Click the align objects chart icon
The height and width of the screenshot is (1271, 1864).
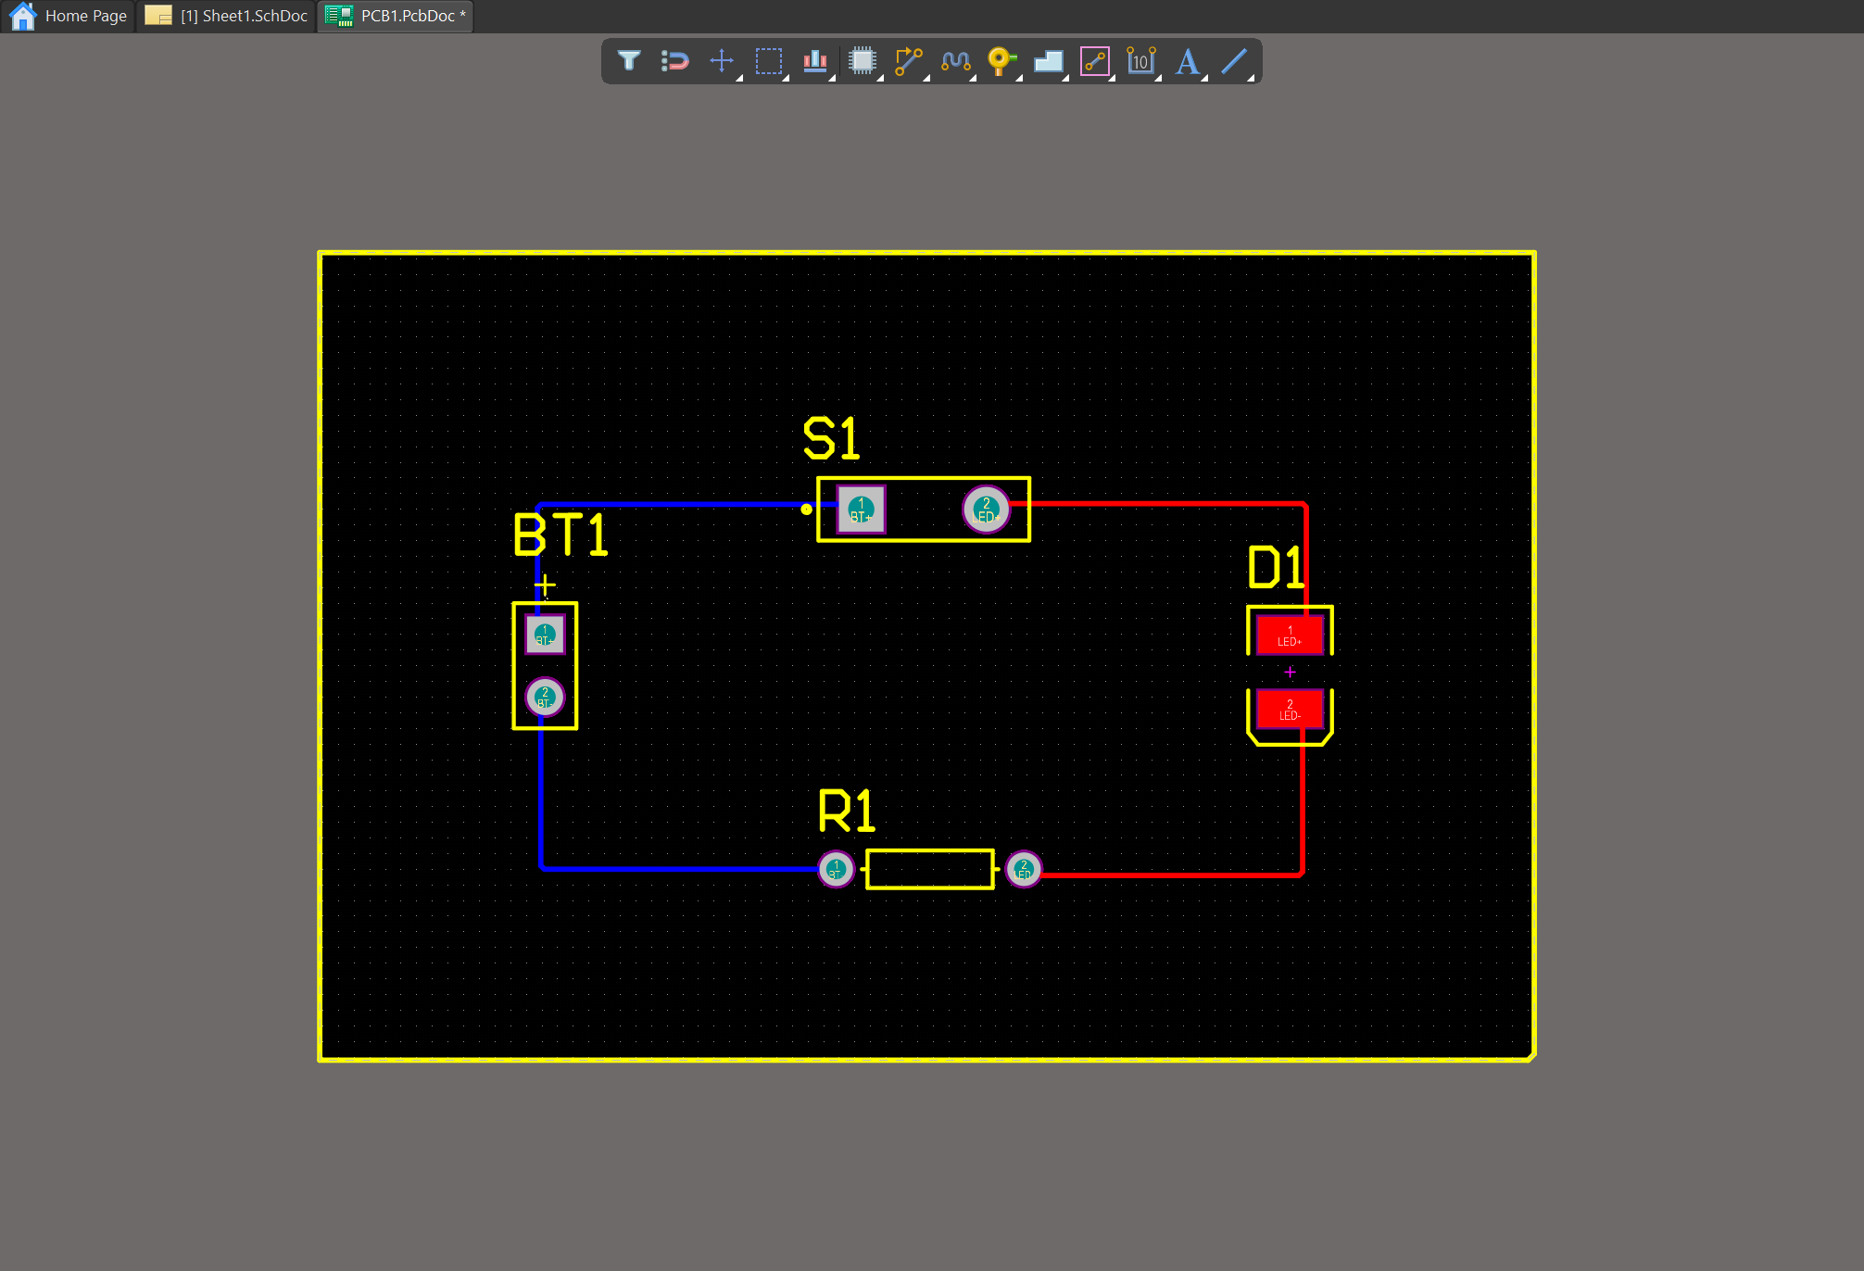[815, 61]
